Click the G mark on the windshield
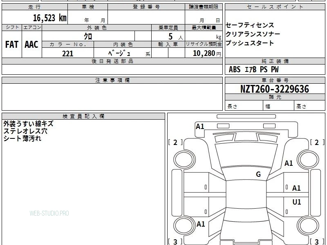The width and height of the screenshot is (327, 245). click(x=258, y=174)
